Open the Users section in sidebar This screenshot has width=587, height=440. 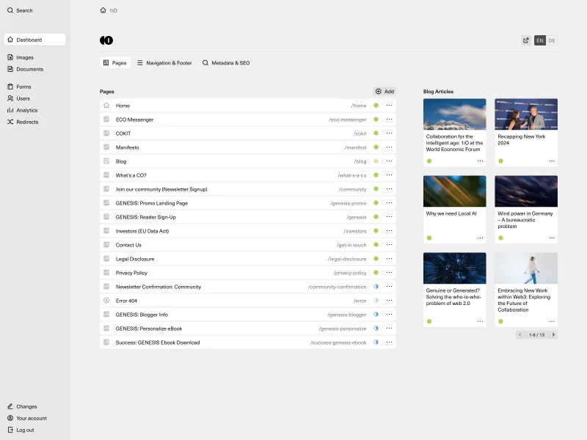click(x=22, y=98)
